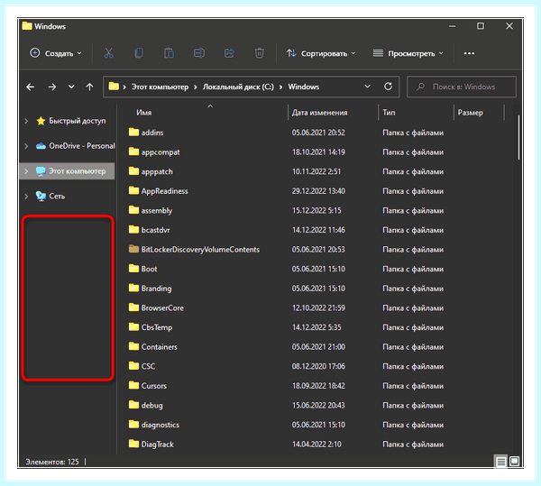The width and height of the screenshot is (541, 486).
Task: Click the Copy icon in toolbar
Action: point(139,53)
